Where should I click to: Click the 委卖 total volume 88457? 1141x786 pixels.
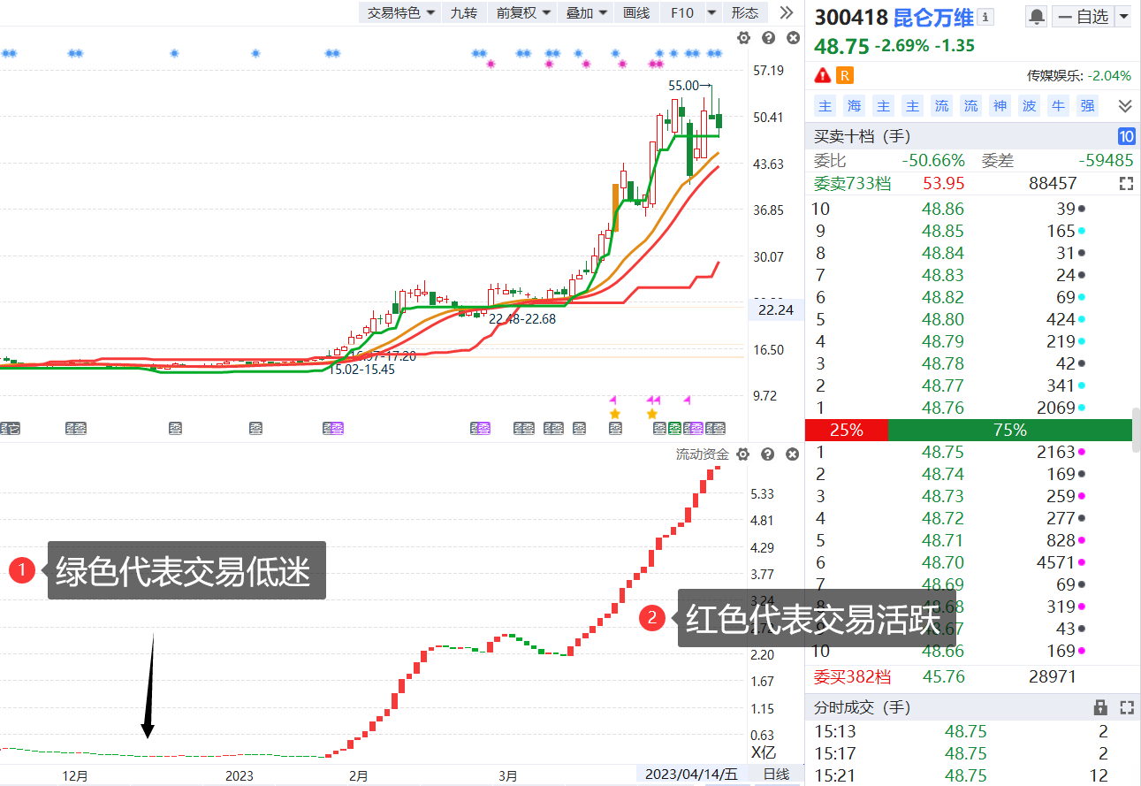pyautogui.click(x=1053, y=184)
